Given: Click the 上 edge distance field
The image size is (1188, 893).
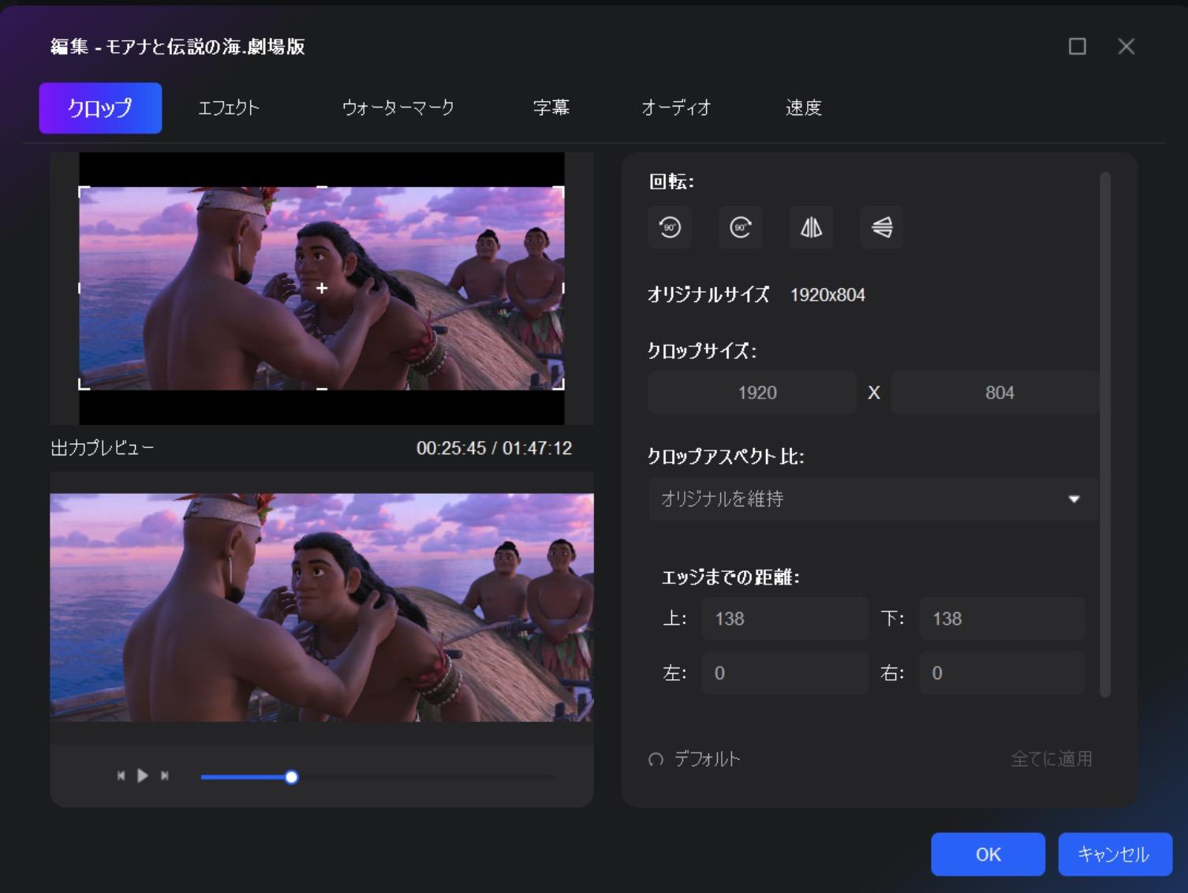Looking at the screenshot, I should click(x=785, y=618).
